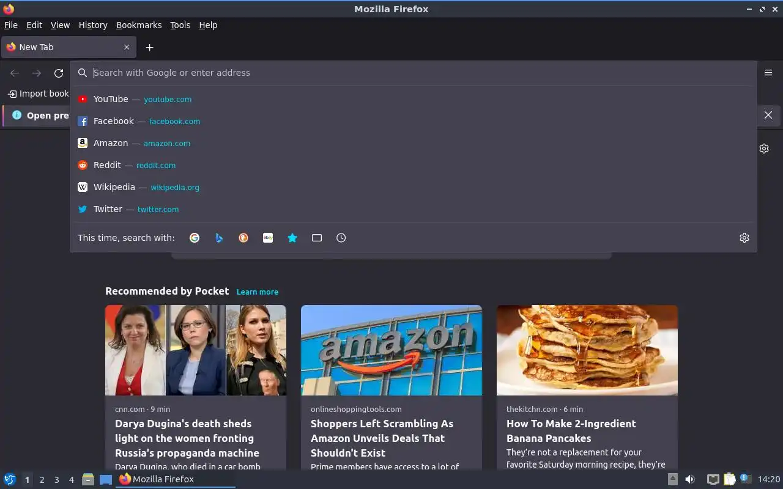This screenshot has height=489, width=783.
Task: Open the Tools menu
Action: [x=180, y=25]
